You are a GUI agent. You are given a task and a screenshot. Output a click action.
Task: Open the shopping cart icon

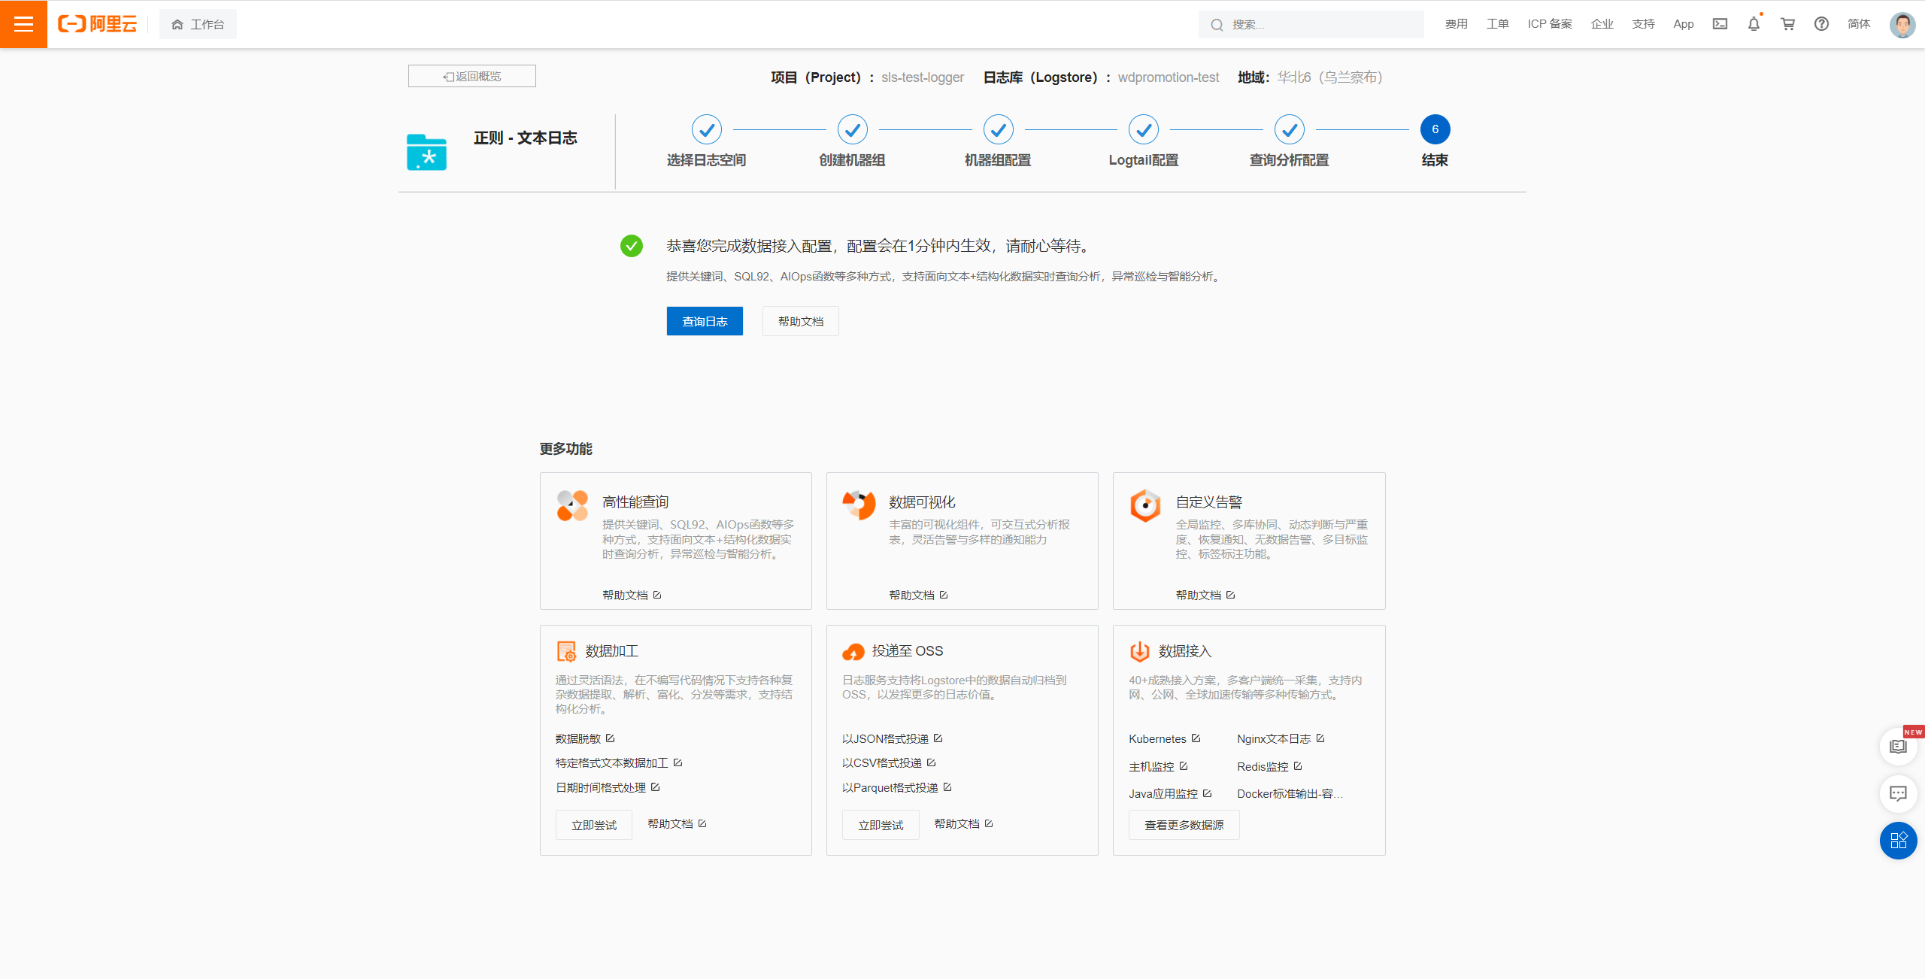pyautogui.click(x=1787, y=24)
